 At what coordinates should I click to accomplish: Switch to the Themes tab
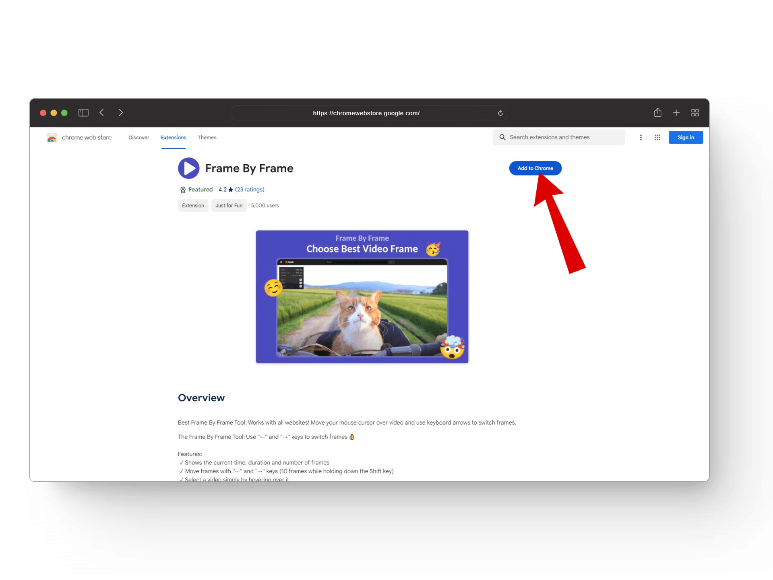(x=207, y=138)
